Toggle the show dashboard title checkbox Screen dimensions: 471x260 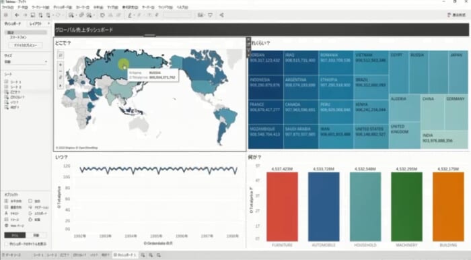6,244
